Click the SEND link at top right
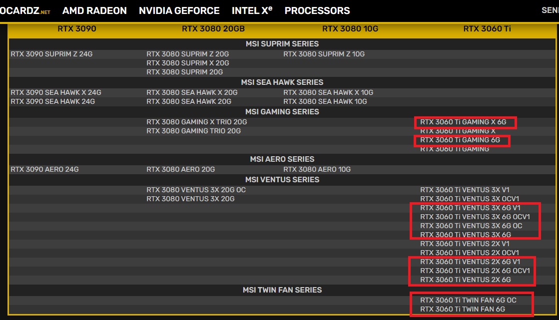The height and width of the screenshot is (320, 559). (550, 9)
